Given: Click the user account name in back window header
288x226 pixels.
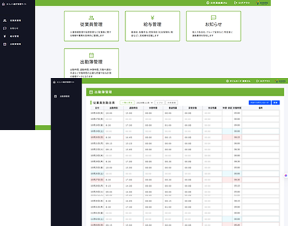Looking at the screenshot, I should [x=217, y=3].
